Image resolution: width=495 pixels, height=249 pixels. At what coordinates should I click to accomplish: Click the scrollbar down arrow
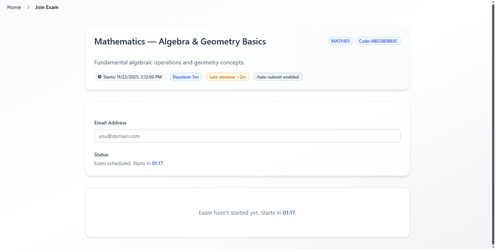(x=492, y=246)
